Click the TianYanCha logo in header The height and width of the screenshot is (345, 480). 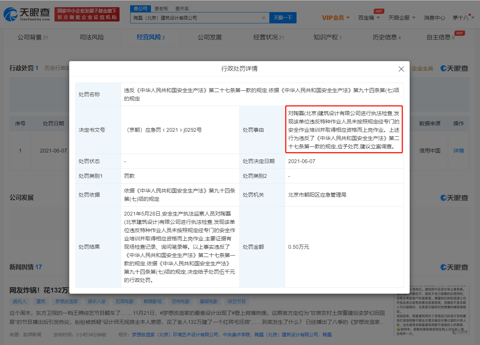(27, 14)
